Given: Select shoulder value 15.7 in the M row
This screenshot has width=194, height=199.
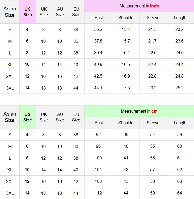Looking at the screenshot, I should click(x=126, y=41).
